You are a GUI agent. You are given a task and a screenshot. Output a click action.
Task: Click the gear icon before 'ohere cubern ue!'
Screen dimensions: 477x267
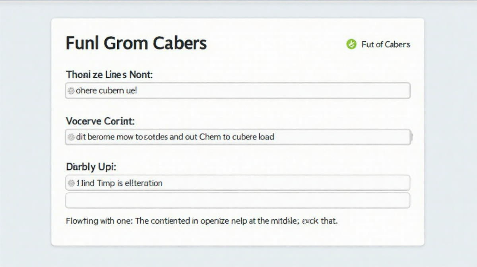coord(71,91)
